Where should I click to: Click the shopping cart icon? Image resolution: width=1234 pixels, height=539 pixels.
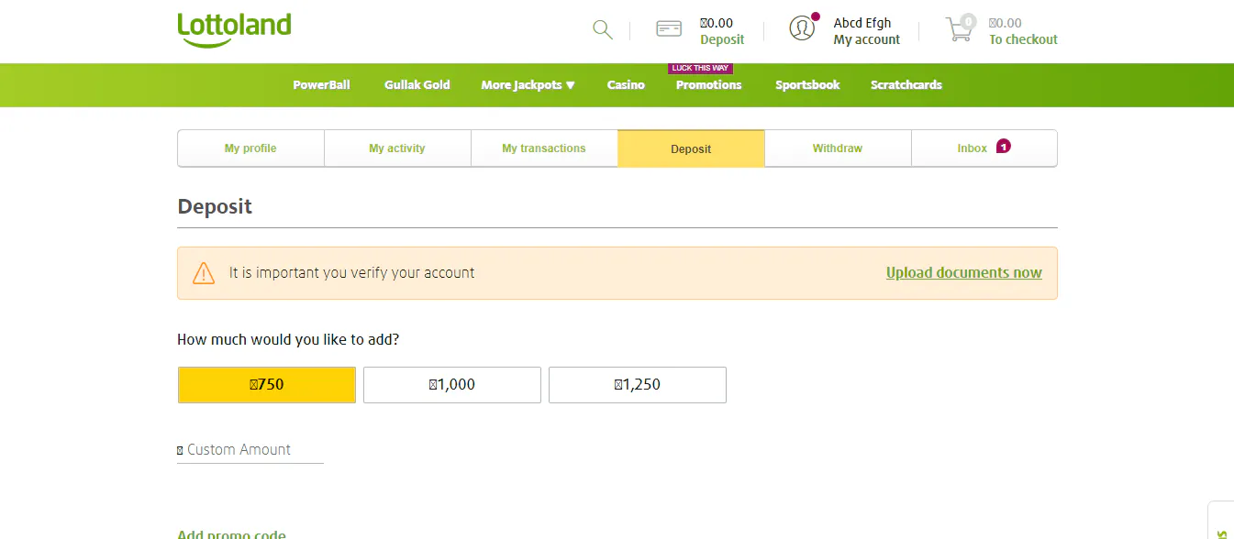960,28
